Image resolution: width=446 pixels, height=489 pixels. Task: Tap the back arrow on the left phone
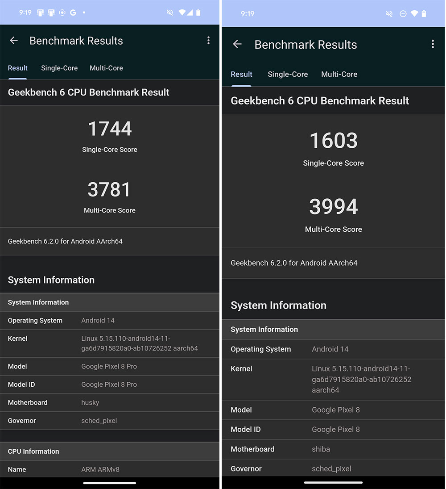point(14,41)
